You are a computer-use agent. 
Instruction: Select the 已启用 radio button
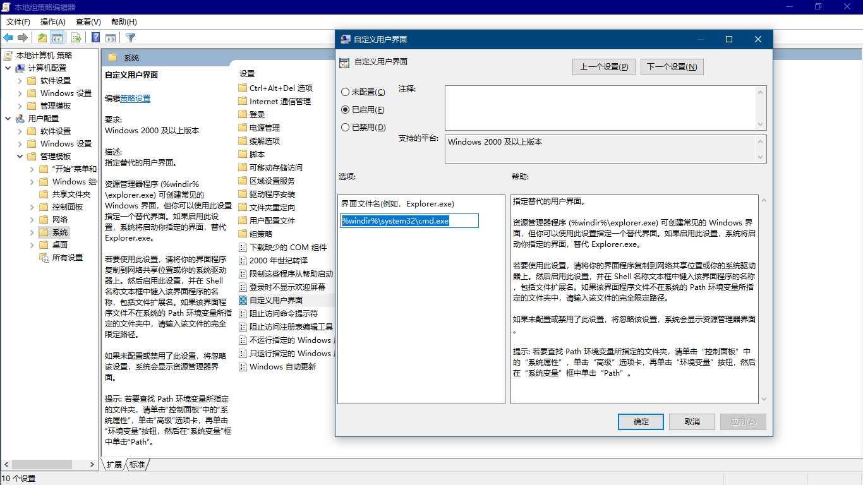click(x=345, y=110)
